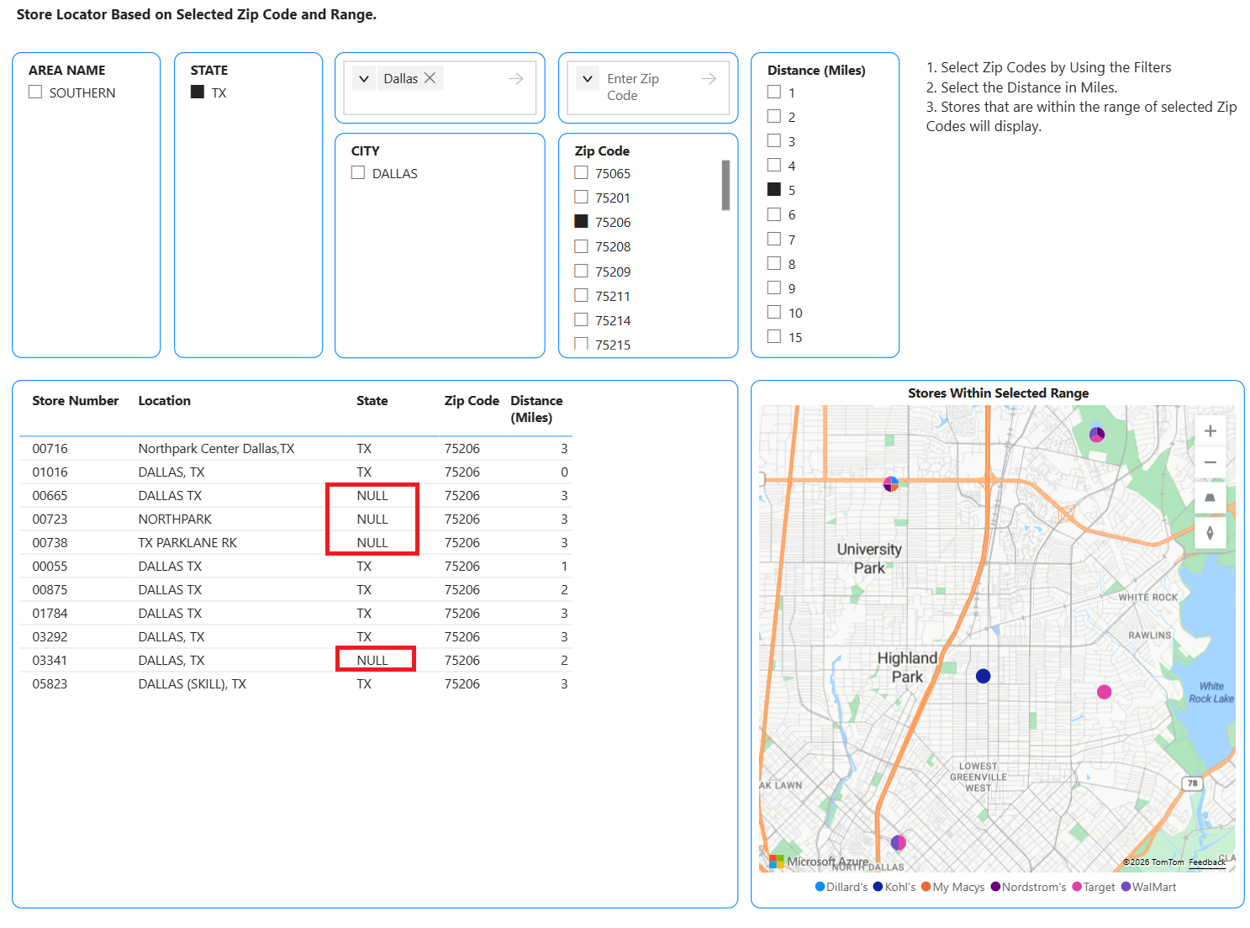
Task: Select store number 01784
Action: [50, 614]
